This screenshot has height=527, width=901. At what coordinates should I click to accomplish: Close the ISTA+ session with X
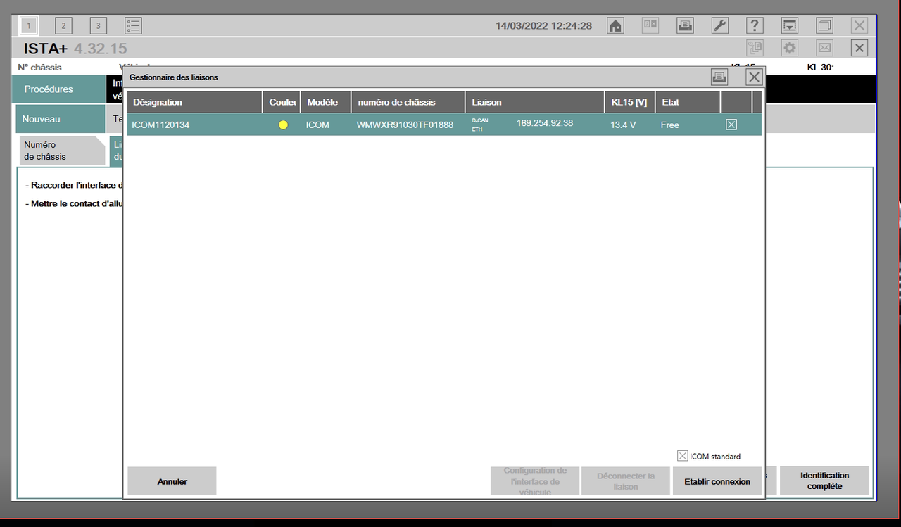coord(859,48)
